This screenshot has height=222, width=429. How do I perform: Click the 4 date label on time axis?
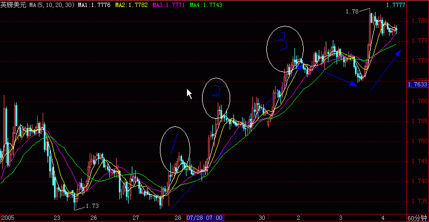click(x=383, y=218)
